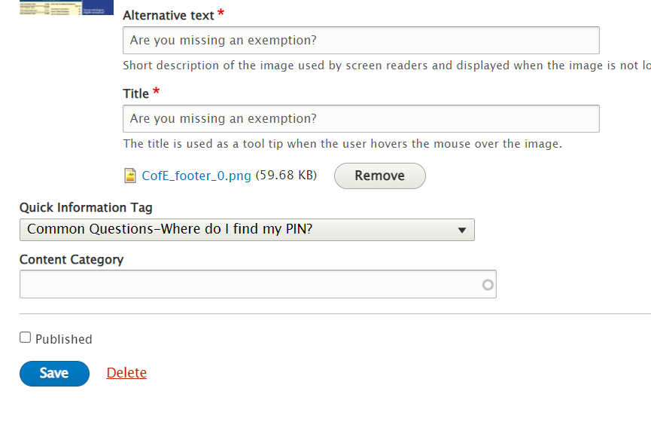Screen dimensions: 651x437
Task: Click the Save button
Action: coord(54,373)
